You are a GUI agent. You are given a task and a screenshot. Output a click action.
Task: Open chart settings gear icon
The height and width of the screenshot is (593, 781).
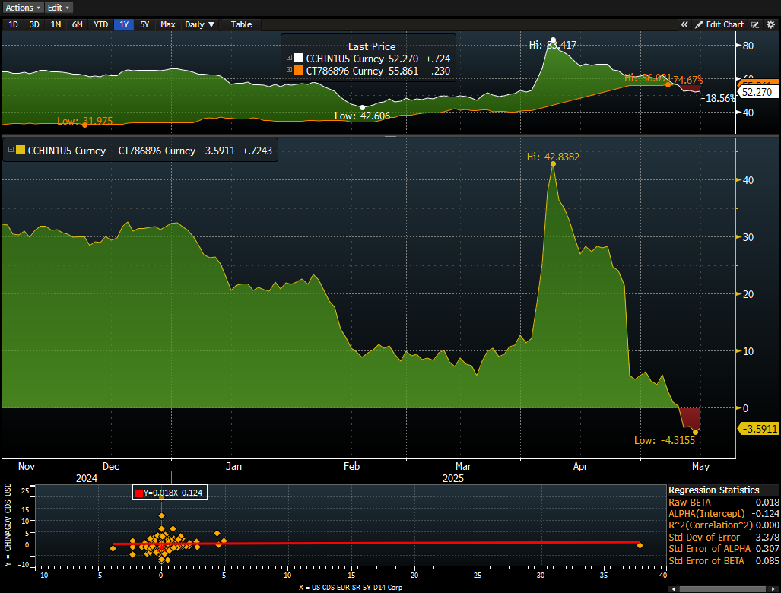click(x=770, y=24)
